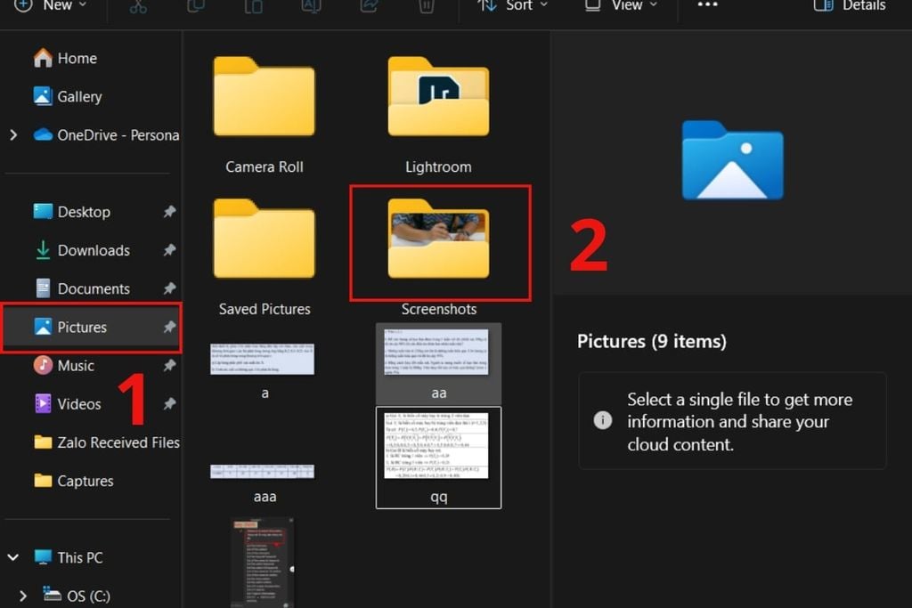Select This PC in the sidebar
This screenshot has width=912, height=608.
(x=68, y=557)
